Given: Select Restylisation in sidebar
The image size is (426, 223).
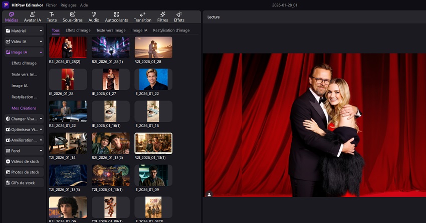Looking at the screenshot, I should 24,97.
